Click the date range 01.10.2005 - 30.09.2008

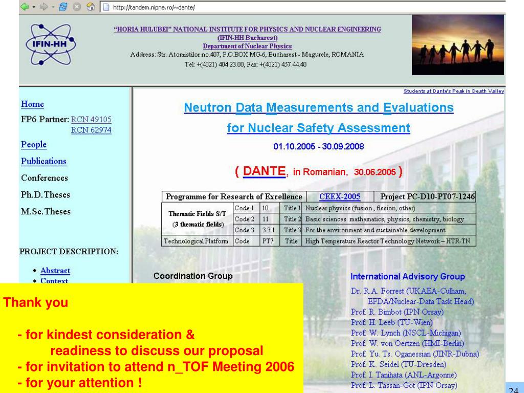(x=318, y=146)
